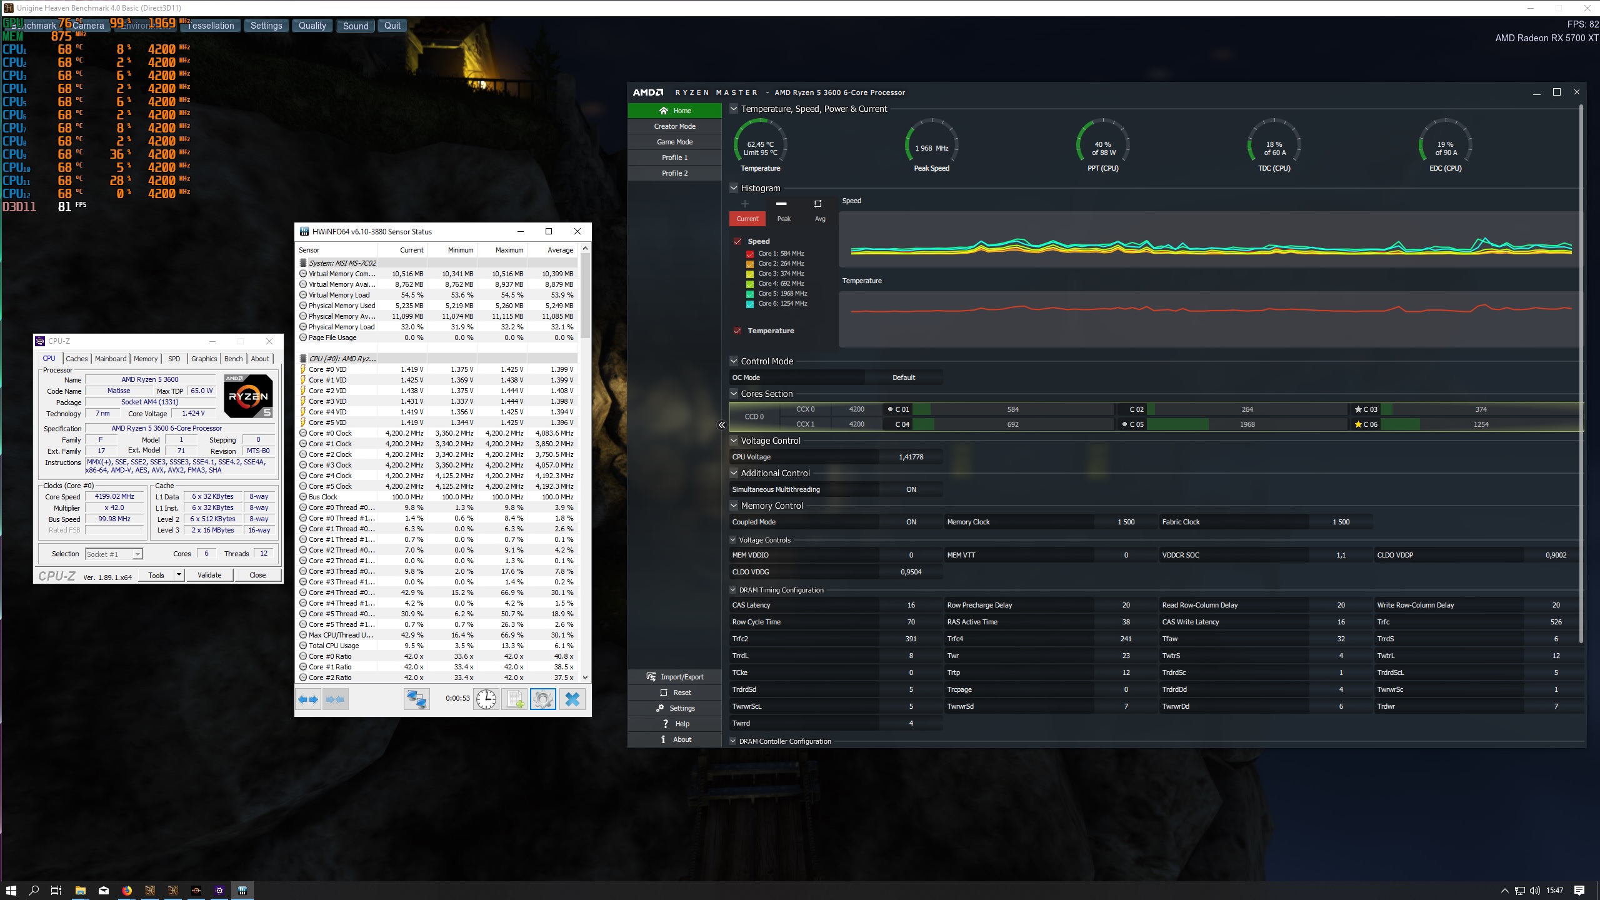Collapse DRAM Timing Configuration section
The height and width of the screenshot is (900, 1600).
(x=733, y=589)
